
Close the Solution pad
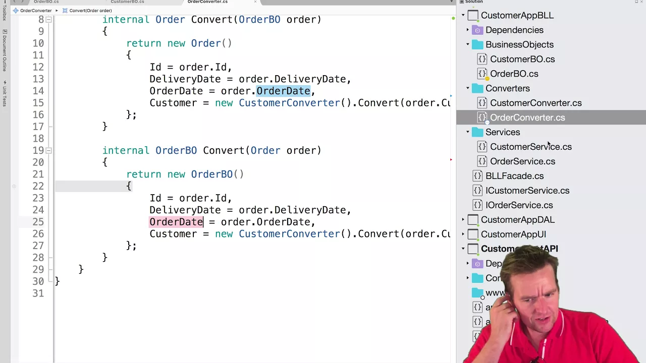coord(642,2)
